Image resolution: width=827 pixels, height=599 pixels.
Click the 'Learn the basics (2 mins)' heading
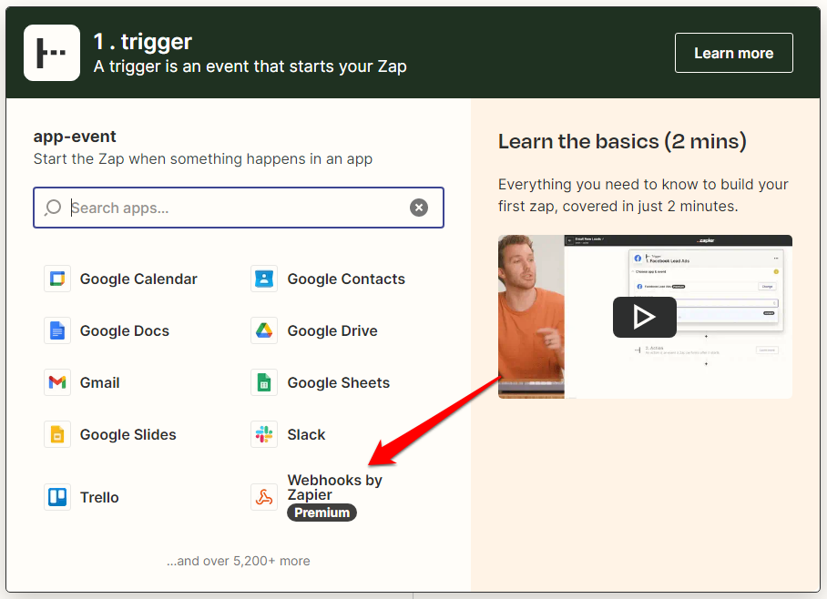point(622,142)
